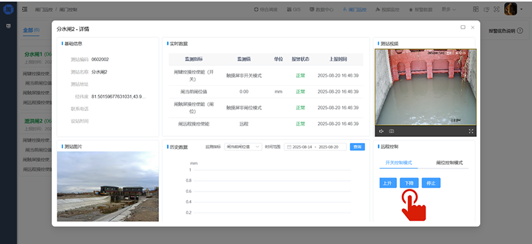
Task: Open 数据中心 in the top navigation
Action: click(x=321, y=9)
